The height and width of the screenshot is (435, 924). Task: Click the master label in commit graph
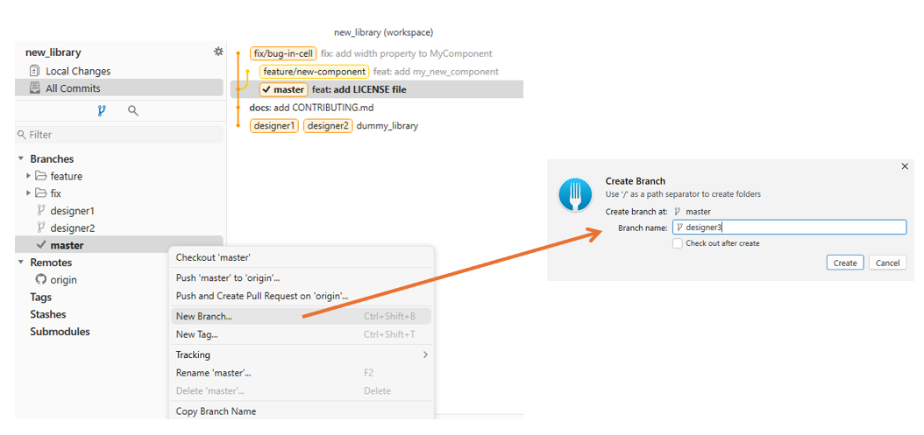[x=283, y=89]
